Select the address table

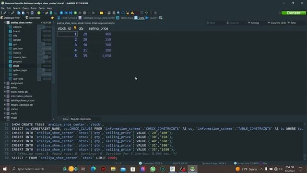[x=17, y=27]
